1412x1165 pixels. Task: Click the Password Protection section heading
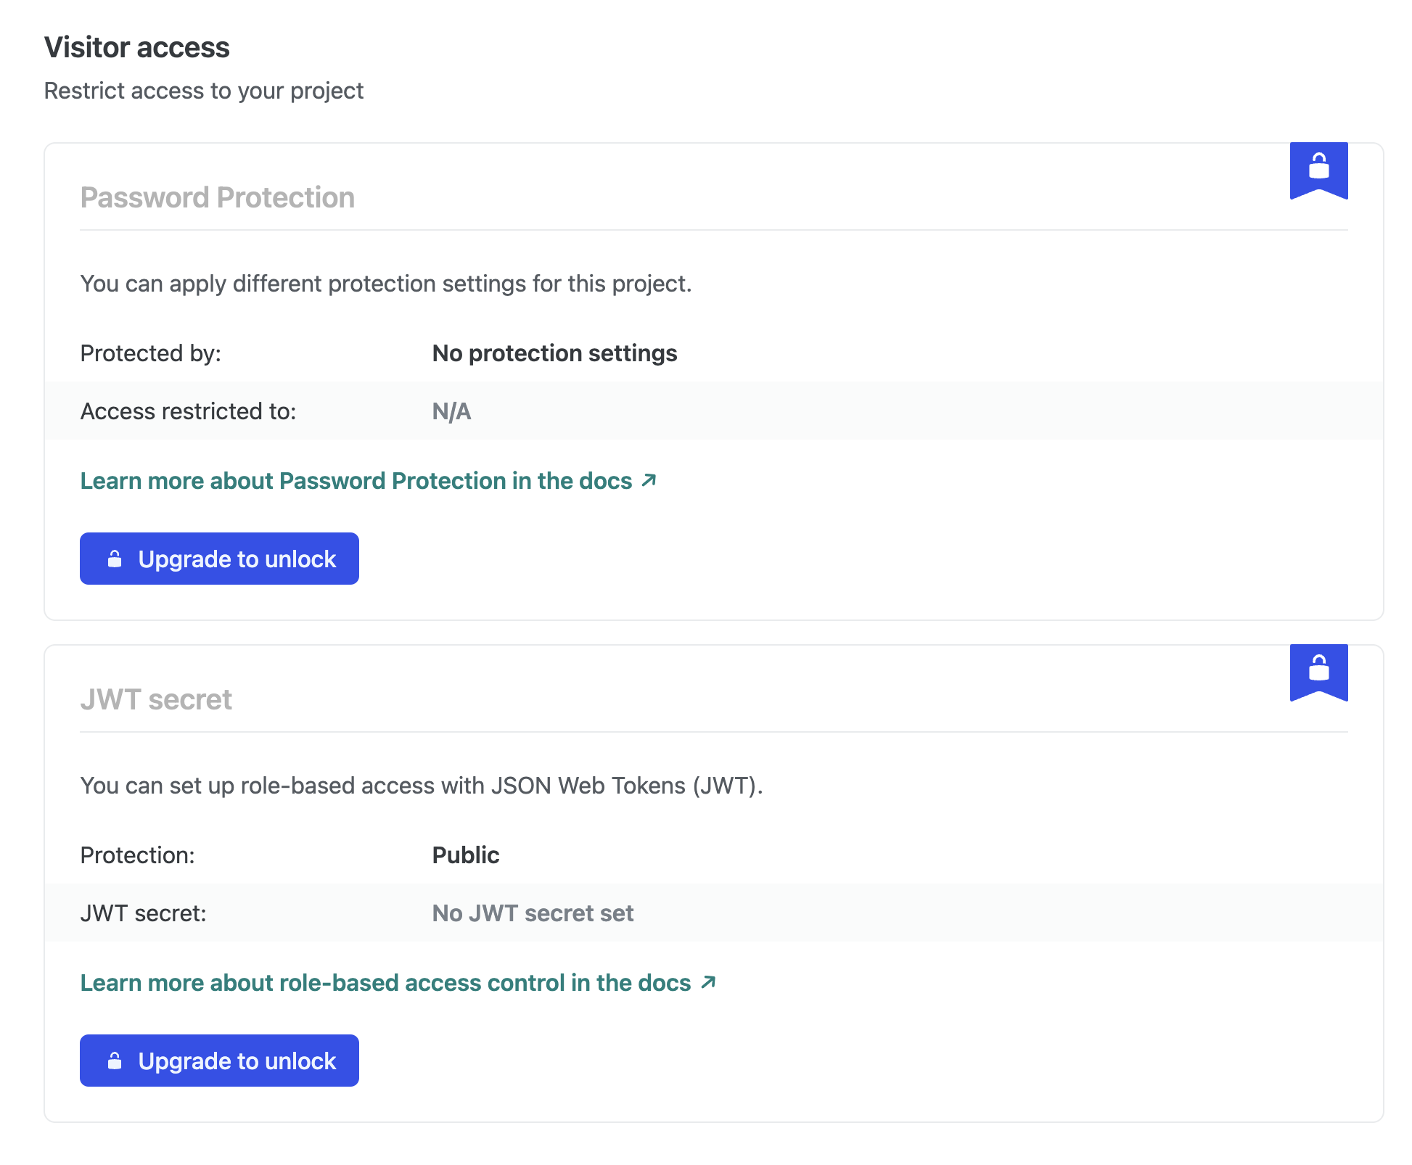(217, 197)
